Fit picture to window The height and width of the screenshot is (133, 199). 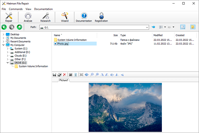(87, 75)
